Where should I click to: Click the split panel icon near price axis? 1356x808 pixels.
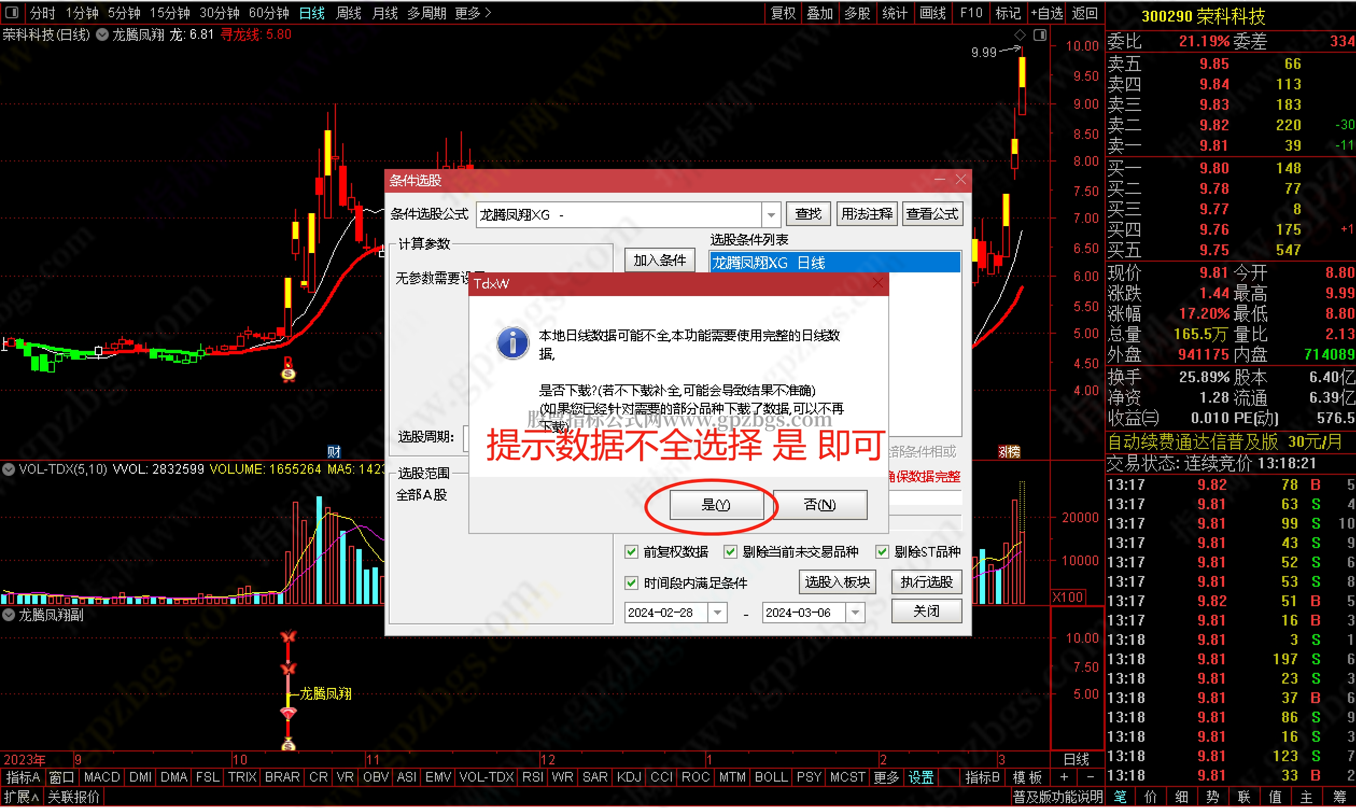click(1039, 35)
